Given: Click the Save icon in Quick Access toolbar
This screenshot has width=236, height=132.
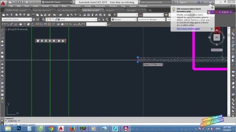Looking at the screenshot, I should pyautogui.click(x=18, y=2).
